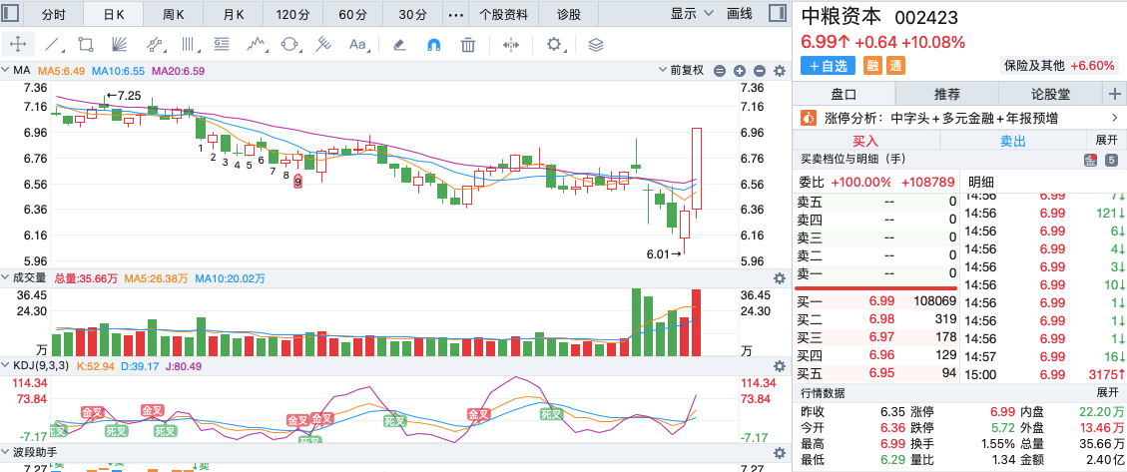The width and height of the screenshot is (1127, 472).
Task: Switch to the 论股堂 tab
Action: (x=1050, y=94)
